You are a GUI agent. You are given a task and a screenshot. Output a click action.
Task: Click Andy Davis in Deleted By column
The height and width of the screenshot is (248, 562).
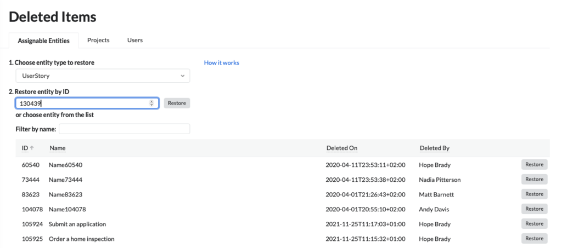[x=434, y=210]
